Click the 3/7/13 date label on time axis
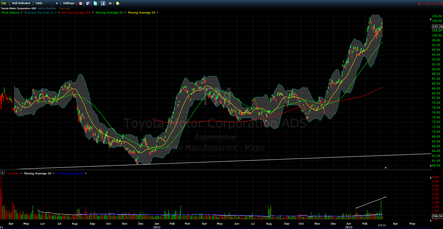Viewport: 443px width, 229px height. coord(382,225)
